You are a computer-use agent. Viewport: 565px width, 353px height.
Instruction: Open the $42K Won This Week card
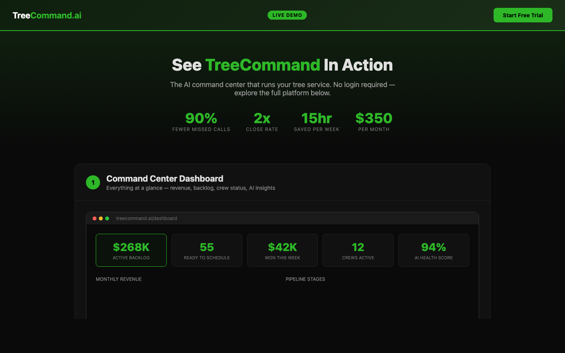point(282,250)
